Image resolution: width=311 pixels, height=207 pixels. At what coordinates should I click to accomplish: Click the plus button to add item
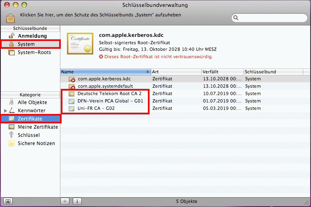pyautogui.click(x=65, y=201)
